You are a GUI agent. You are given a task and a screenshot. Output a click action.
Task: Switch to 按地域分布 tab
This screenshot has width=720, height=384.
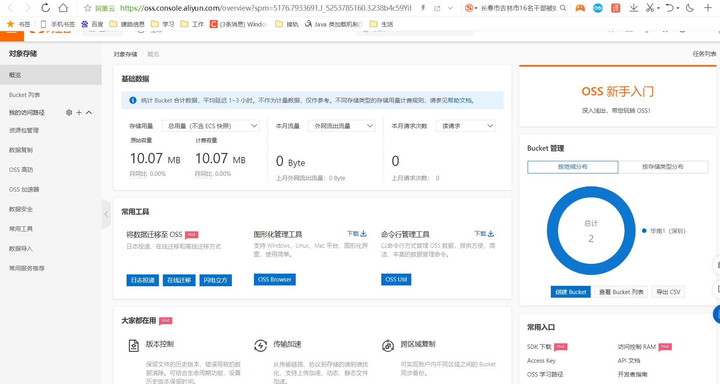pyautogui.click(x=573, y=167)
